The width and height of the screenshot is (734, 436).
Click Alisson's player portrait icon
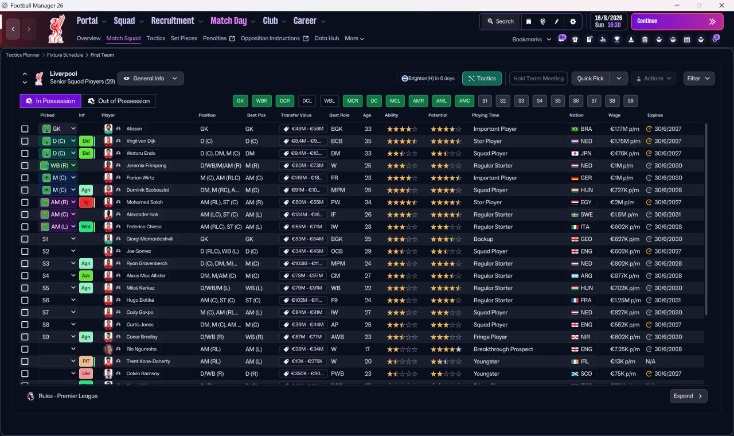108,129
